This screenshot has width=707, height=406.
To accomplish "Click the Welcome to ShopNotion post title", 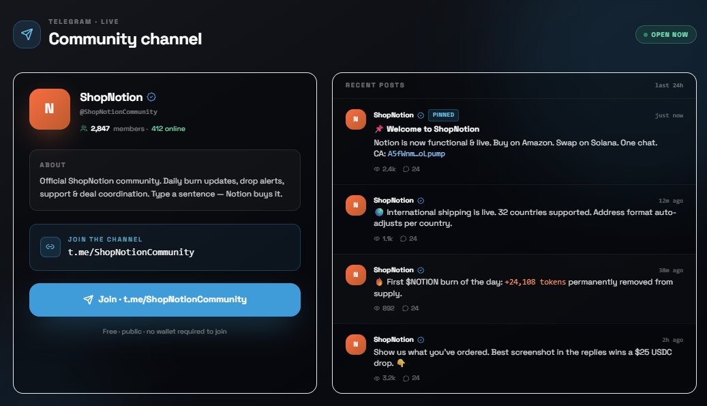I will pos(433,129).
